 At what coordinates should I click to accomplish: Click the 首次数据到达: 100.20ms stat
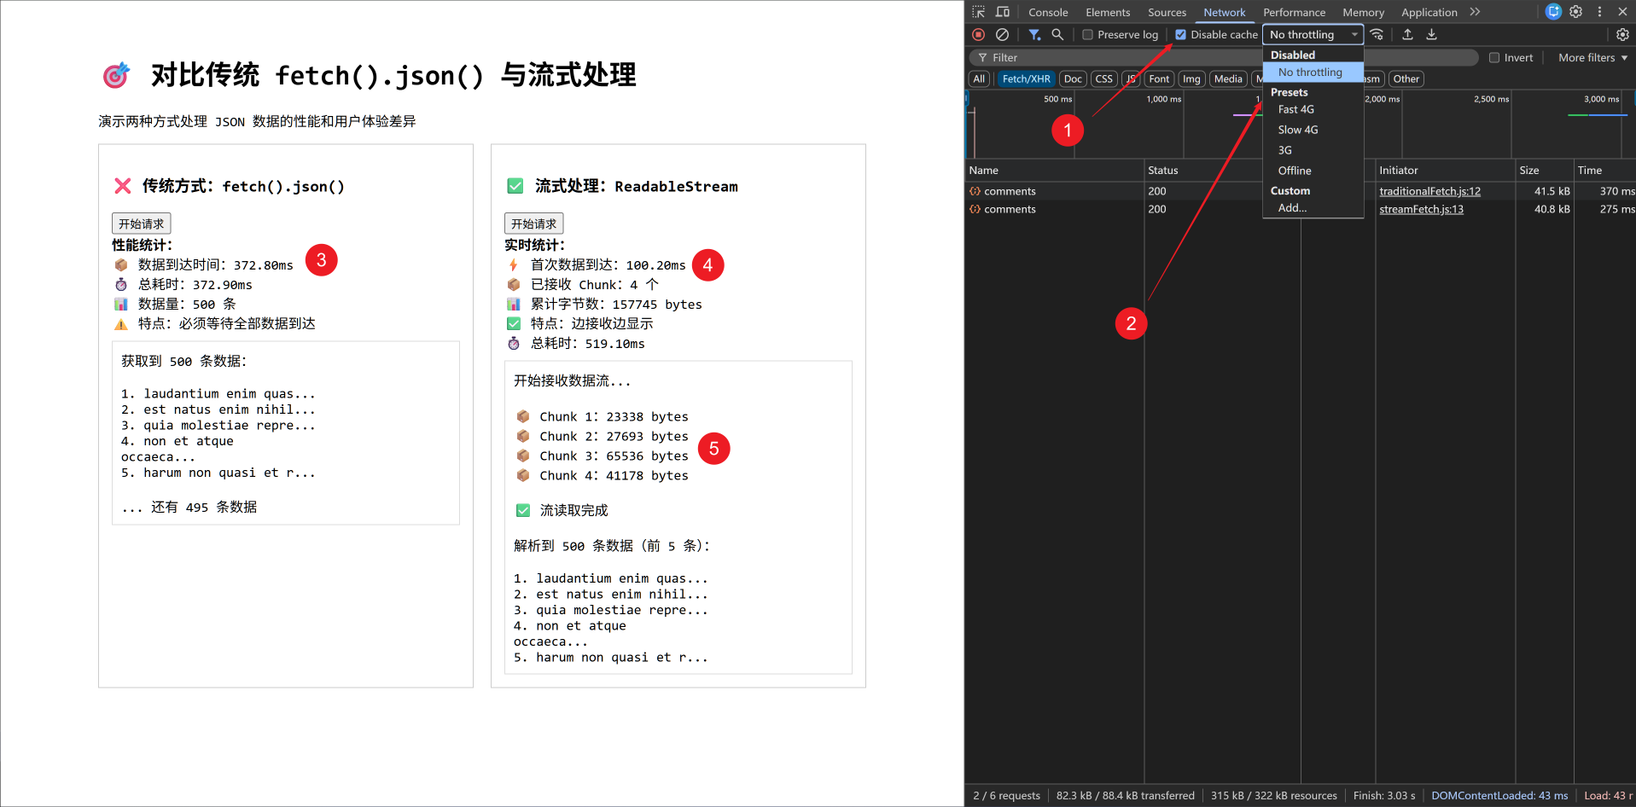click(596, 265)
